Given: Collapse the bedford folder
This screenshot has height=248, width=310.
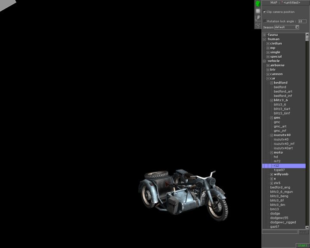Looking at the screenshot, I should click(271, 83).
